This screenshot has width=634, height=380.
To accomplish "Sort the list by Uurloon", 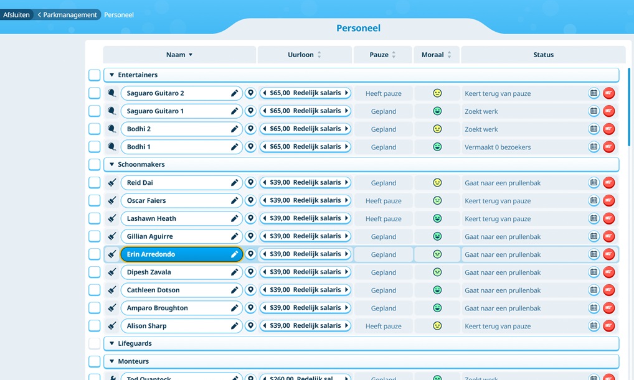I will (305, 55).
